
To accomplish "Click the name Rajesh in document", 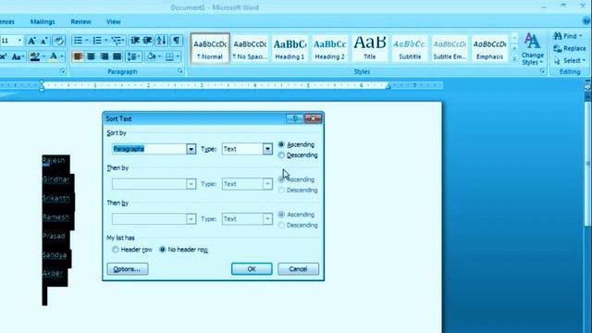I will pos(54,160).
